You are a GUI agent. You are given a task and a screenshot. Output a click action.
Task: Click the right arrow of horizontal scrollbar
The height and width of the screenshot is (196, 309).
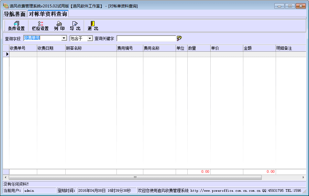tap(303, 177)
